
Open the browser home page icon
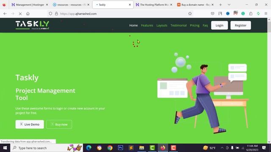tap(28, 14)
